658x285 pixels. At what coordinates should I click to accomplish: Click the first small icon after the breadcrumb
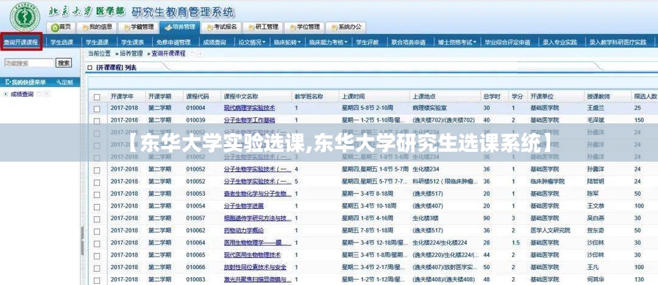coord(193,53)
